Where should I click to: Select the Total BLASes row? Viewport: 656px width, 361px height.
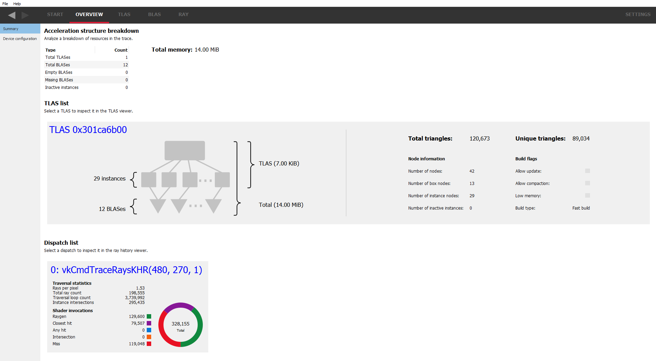tap(87, 65)
